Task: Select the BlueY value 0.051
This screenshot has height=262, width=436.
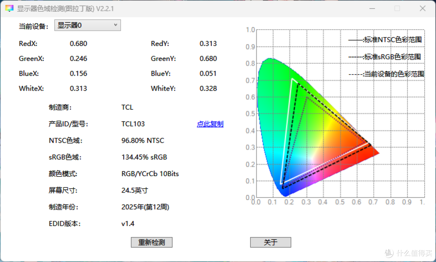Action: point(208,73)
